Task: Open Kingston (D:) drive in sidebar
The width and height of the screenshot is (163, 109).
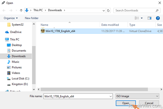Action: (x=17, y=84)
